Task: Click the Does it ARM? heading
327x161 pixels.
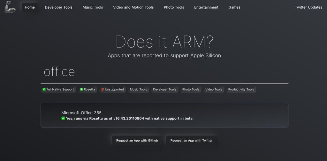Action: point(164,42)
